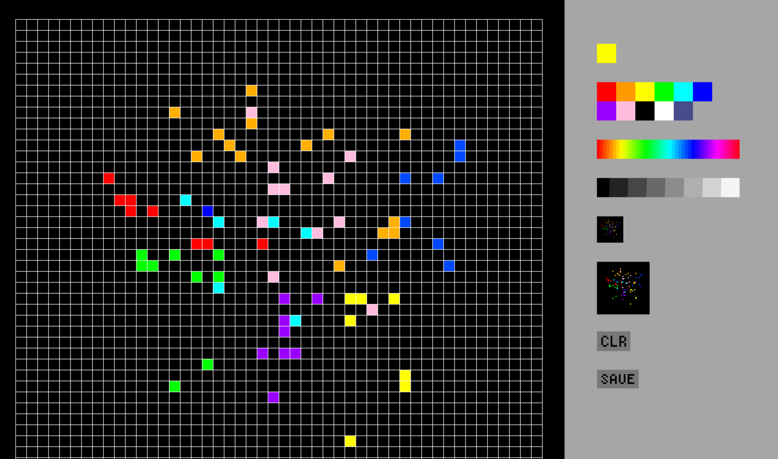Click the topmost orange pixel on canvas

pos(251,91)
